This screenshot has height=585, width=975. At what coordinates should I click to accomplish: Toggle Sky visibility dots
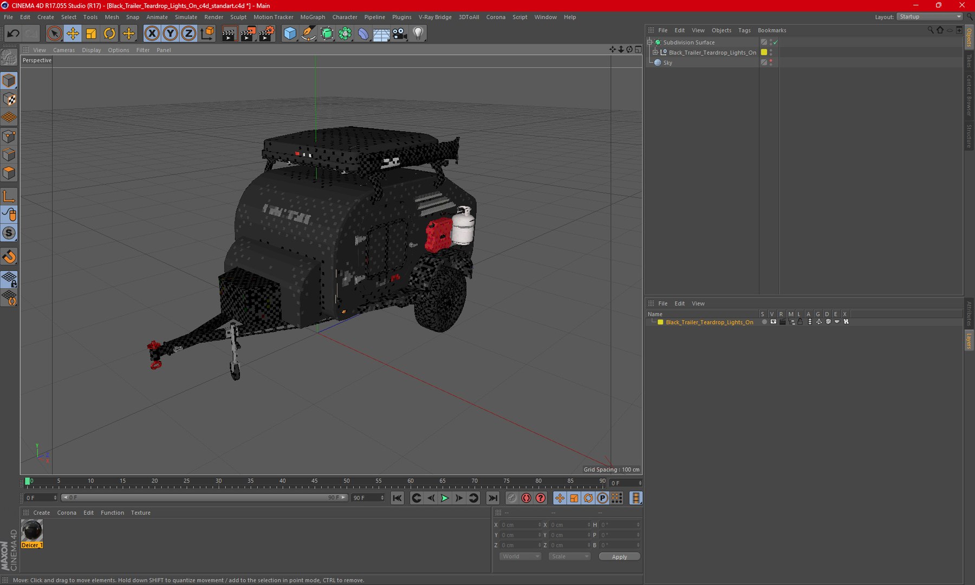[771, 63]
